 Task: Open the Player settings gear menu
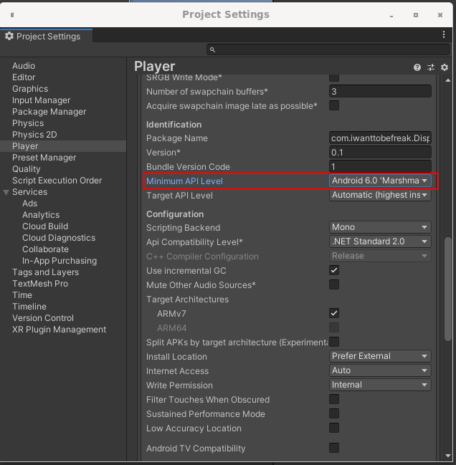(445, 67)
